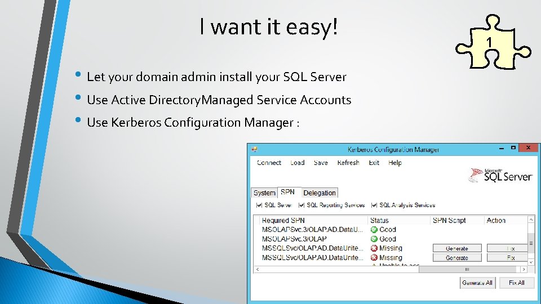Viewport: 541px width, 304px height.
Task: Click the SQL Server logo
Action: (500, 176)
